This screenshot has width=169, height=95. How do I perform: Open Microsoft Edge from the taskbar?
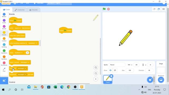click(62, 87)
